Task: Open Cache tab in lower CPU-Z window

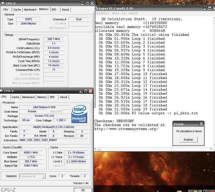Action: (x=15, y=97)
